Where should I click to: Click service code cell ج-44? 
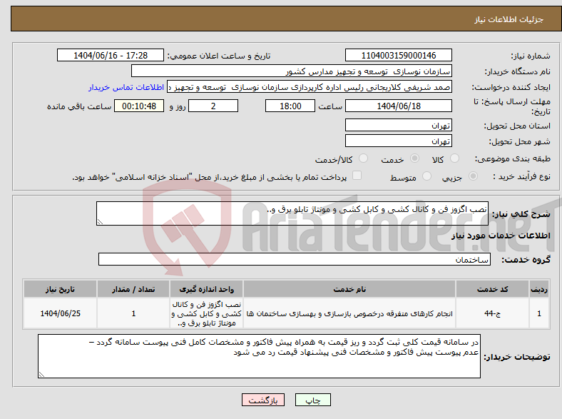pyautogui.click(x=493, y=313)
